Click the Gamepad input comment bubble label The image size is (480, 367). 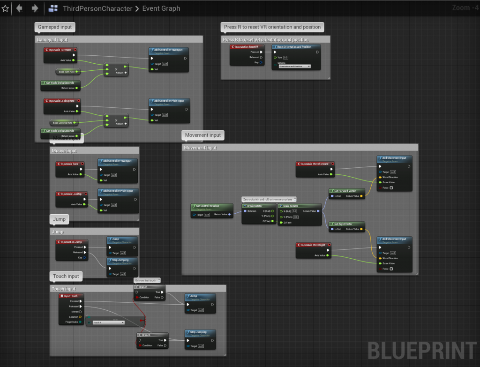click(55, 27)
